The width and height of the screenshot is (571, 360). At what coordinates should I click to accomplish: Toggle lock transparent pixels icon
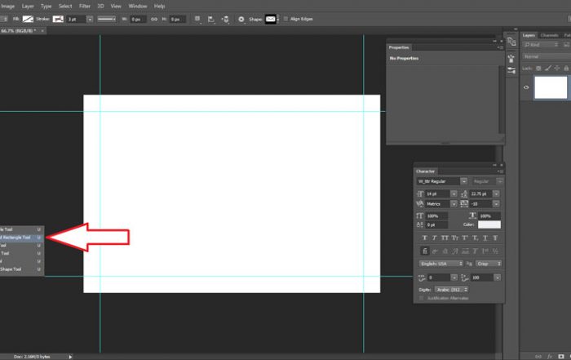(x=538, y=68)
